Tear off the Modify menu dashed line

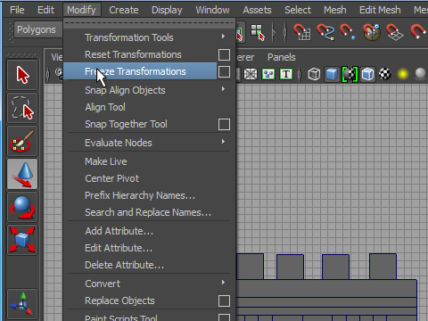pyautogui.click(x=149, y=22)
